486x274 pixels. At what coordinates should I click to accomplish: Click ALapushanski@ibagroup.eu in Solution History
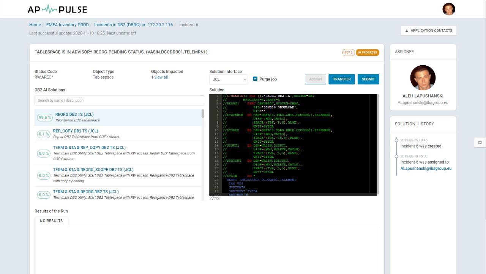[426, 168]
